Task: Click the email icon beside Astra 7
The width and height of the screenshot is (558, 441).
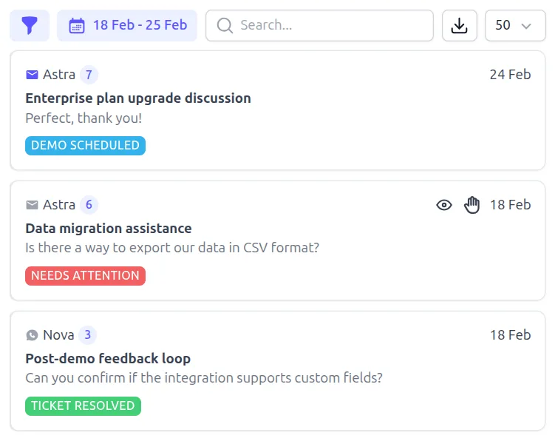Action: (32, 75)
